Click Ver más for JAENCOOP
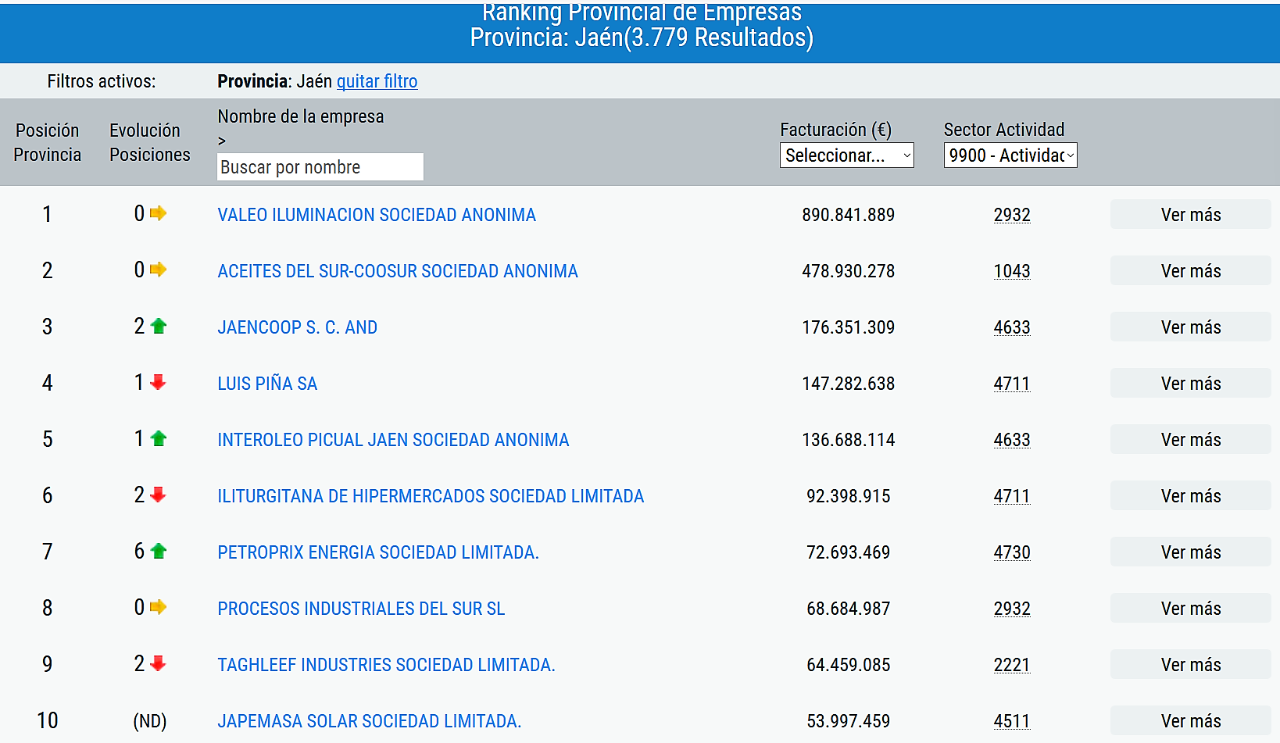This screenshot has height=743, width=1280. [1190, 327]
